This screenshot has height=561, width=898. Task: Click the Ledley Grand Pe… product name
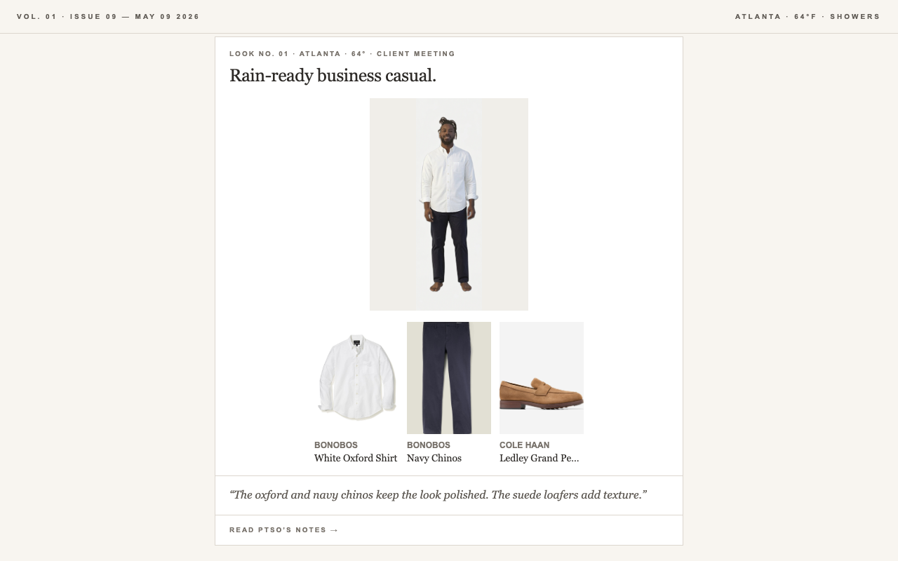coord(540,458)
